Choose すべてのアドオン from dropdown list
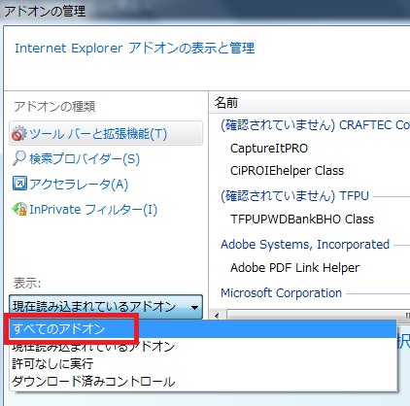This screenshot has height=406, width=410. pos(203,329)
